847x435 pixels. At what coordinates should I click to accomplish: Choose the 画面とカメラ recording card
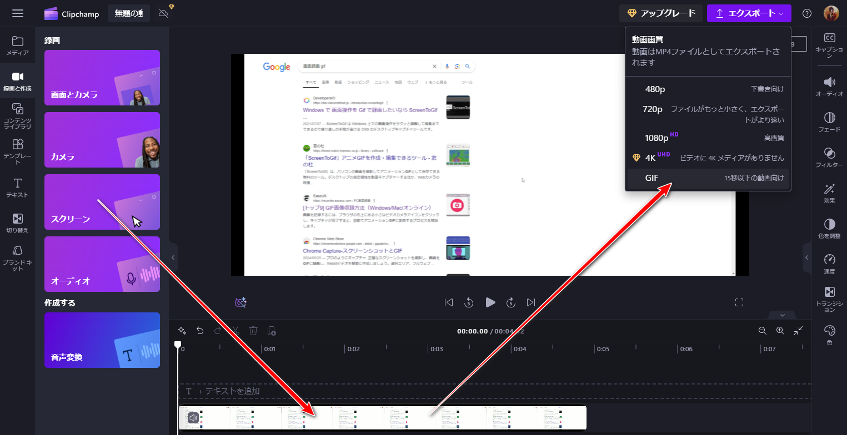(x=102, y=78)
